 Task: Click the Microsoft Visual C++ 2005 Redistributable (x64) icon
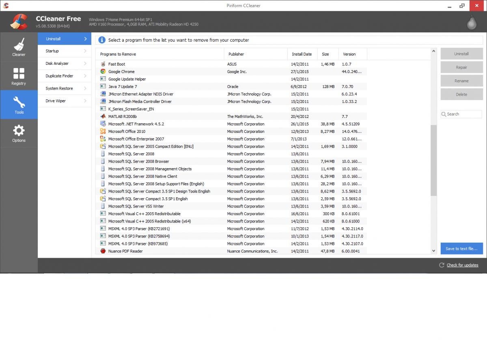[103, 221]
